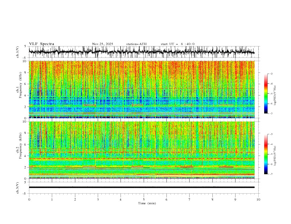Click the ch.1 spectrogram 2 kHz tick label
Viewport: 291px width, 224px height.
pyautogui.click(x=26, y=107)
